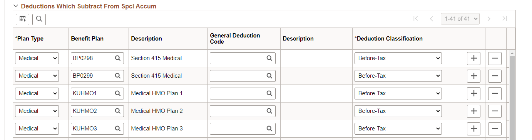This screenshot has height=140, width=532.
Task: Open the 1-41 of 41 row range dropdown
Action: [460, 19]
